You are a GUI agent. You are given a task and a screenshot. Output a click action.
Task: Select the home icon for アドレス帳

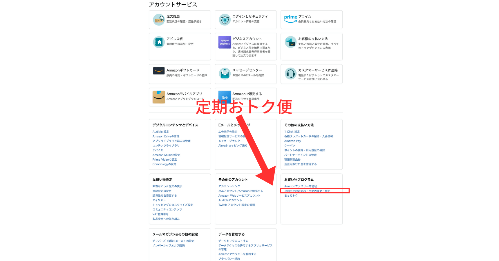point(159,42)
